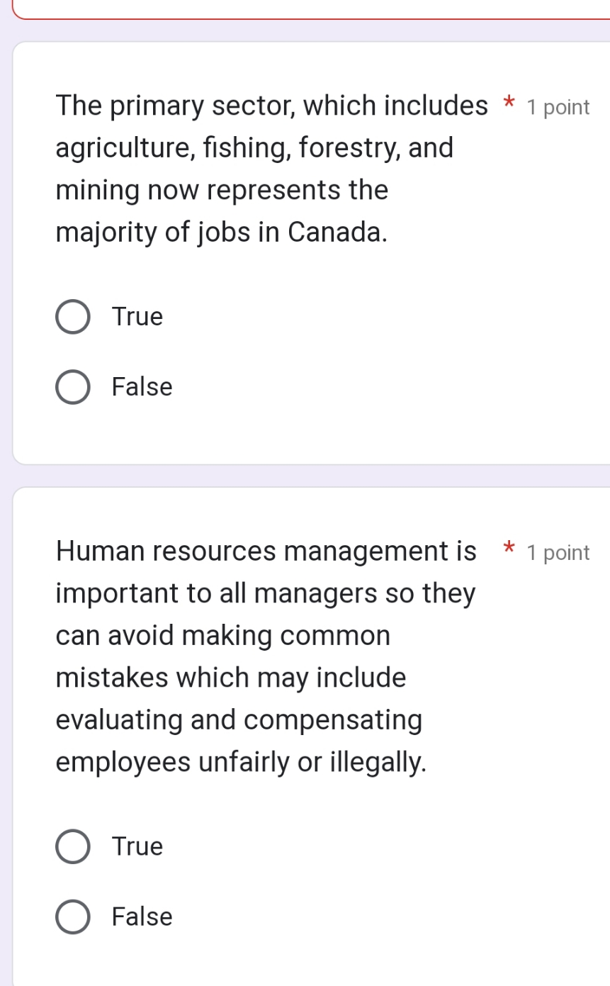Click the True option label in second question

point(137,846)
